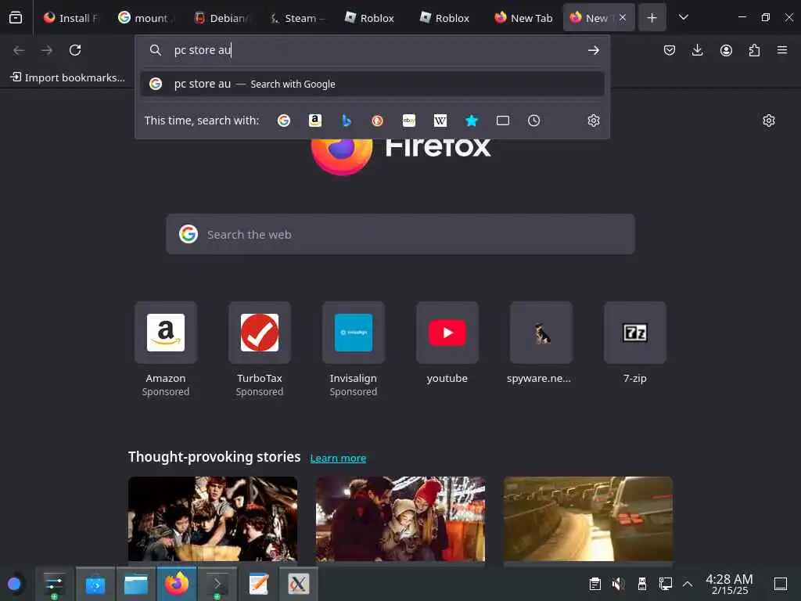Viewport: 801px width, 601px height.
Task: Open removable devices tray icon
Action: [642, 584]
